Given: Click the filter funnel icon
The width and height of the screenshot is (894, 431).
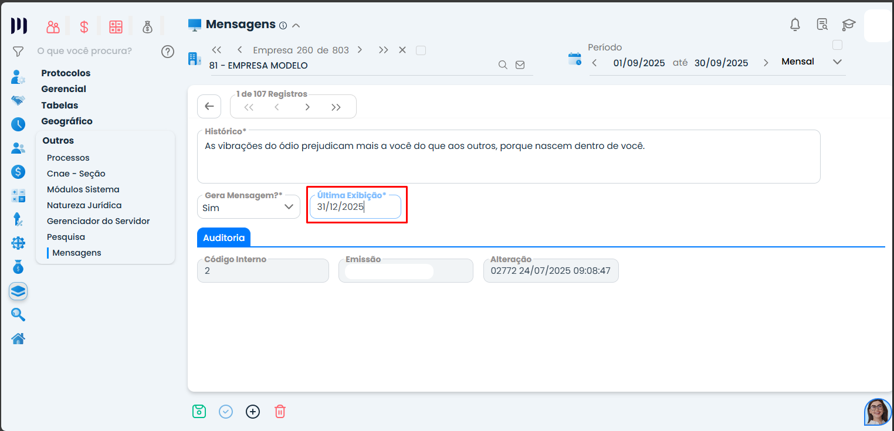Looking at the screenshot, I should [x=18, y=52].
